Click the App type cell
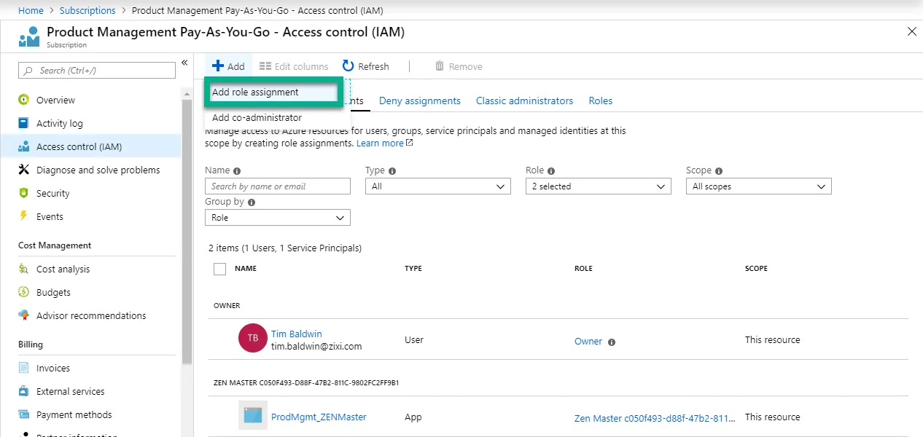 point(413,417)
